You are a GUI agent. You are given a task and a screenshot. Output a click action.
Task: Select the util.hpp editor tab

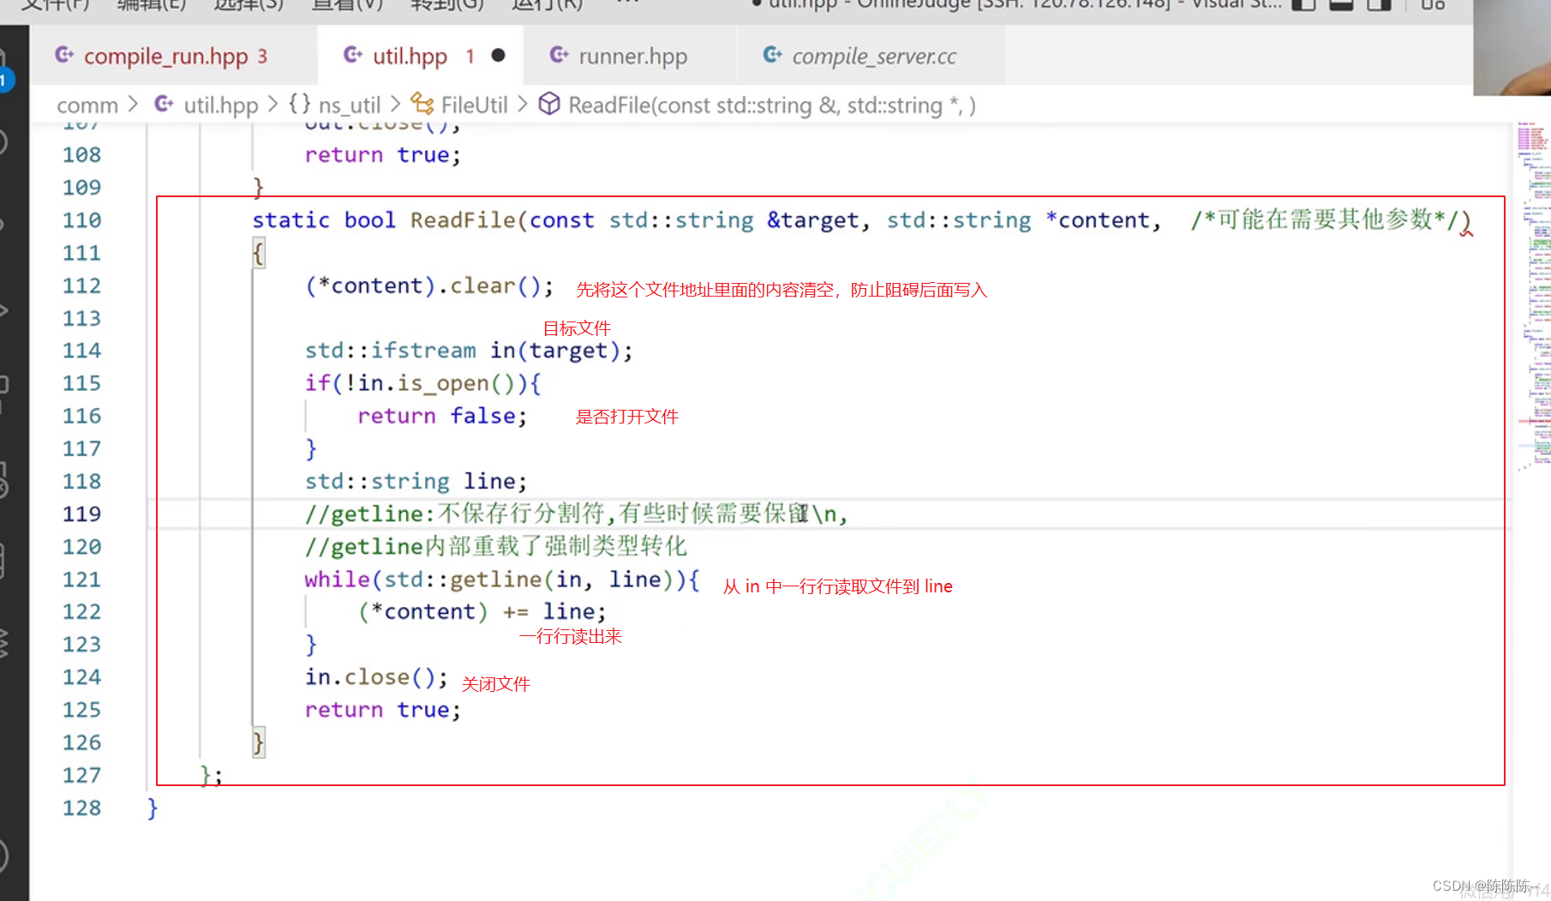point(419,56)
